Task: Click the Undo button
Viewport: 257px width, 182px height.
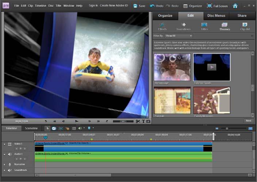Action: [x=157, y=6]
